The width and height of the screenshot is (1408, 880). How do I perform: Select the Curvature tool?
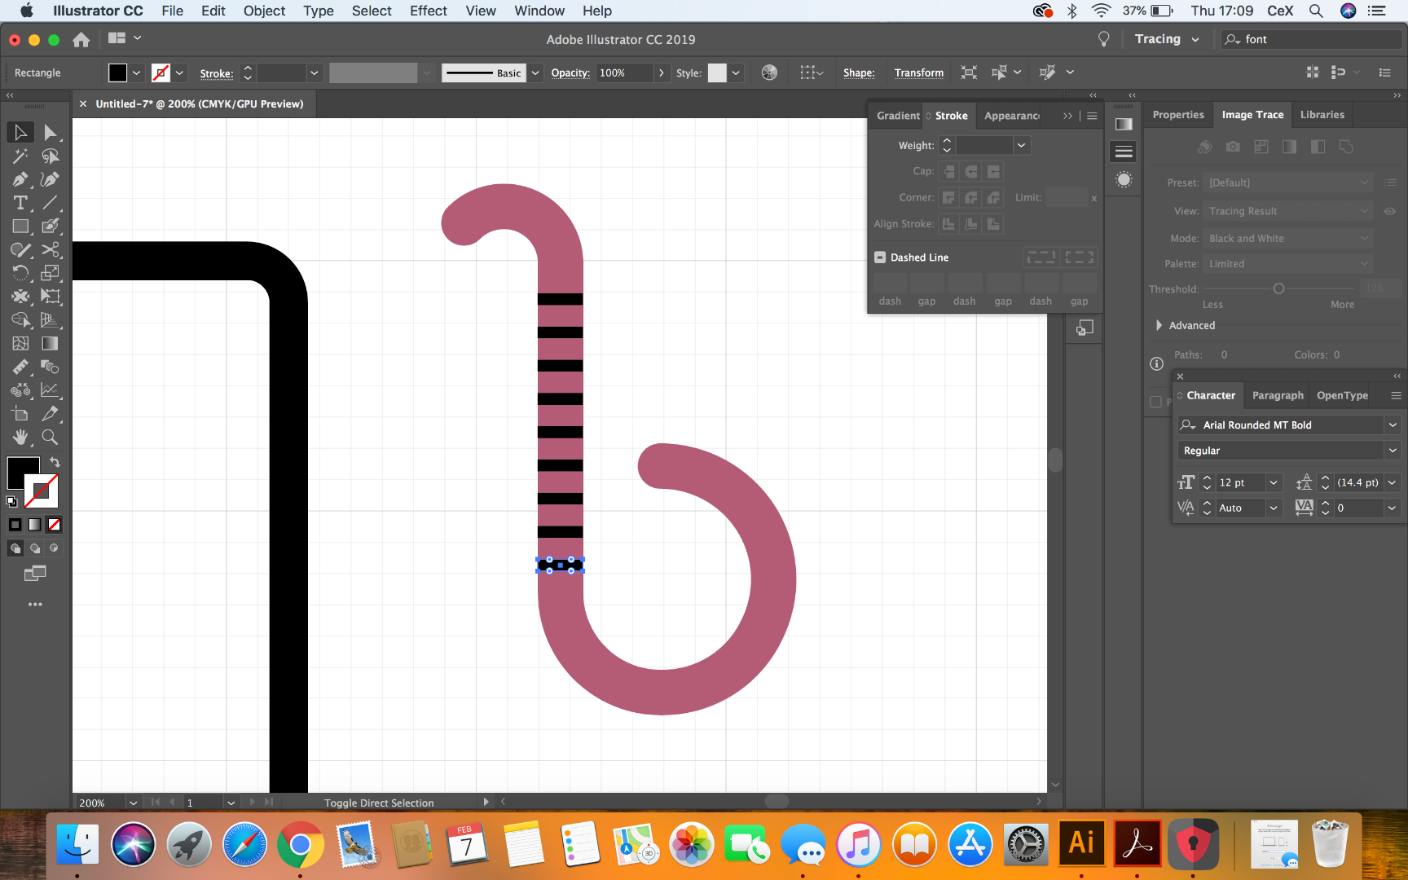pyautogui.click(x=50, y=179)
